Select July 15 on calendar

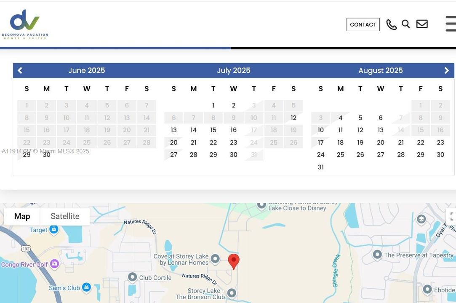coord(213,130)
